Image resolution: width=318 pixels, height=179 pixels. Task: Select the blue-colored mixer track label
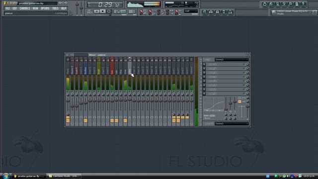click(85, 69)
